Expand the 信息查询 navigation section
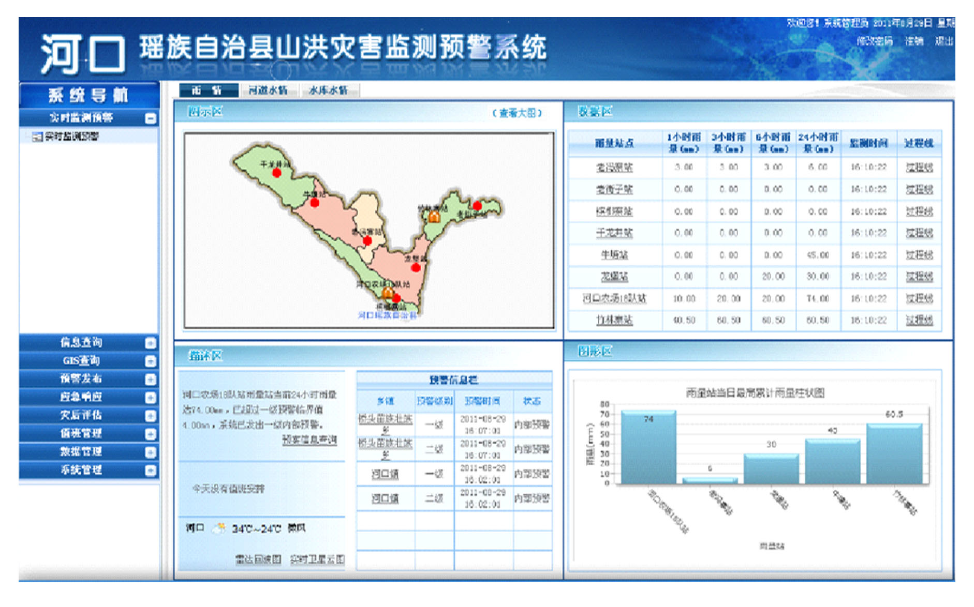The image size is (974, 607). tap(150, 343)
